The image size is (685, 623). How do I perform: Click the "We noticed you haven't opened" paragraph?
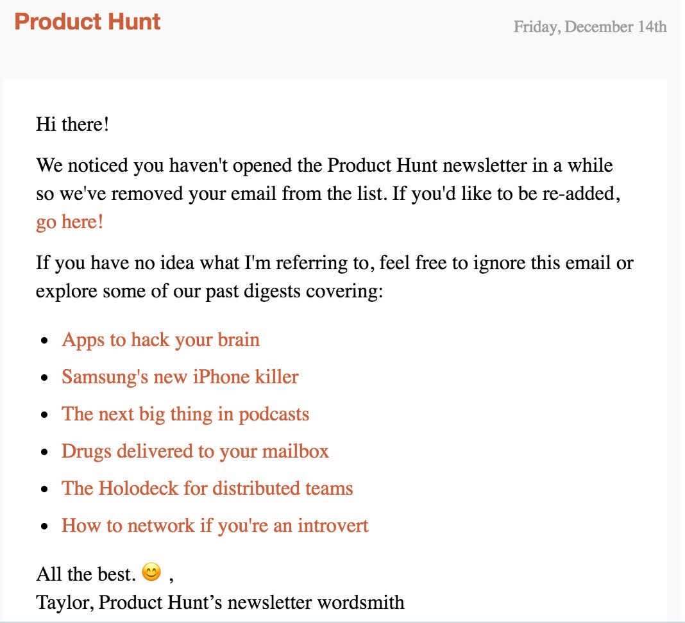(x=328, y=194)
